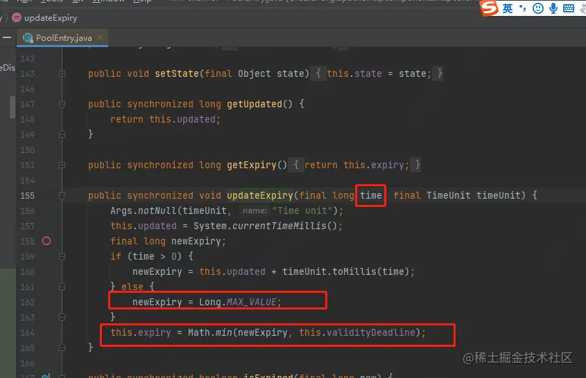Viewport: 586px width, 378px height.
Task: Click isExpired method name at bottom
Action: coord(268,375)
